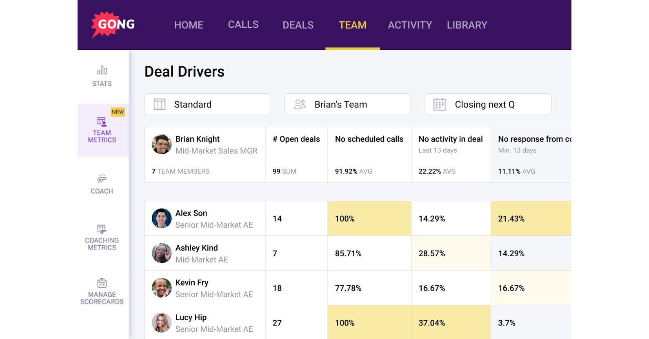Click Alex Son's 14.29% no activity cell
649x339 pixels.
click(x=451, y=218)
